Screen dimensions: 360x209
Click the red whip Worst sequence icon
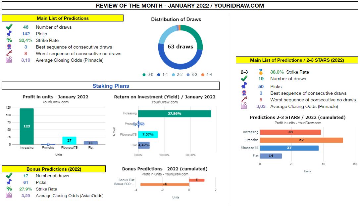pyautogui.click(x=9, y=53)
